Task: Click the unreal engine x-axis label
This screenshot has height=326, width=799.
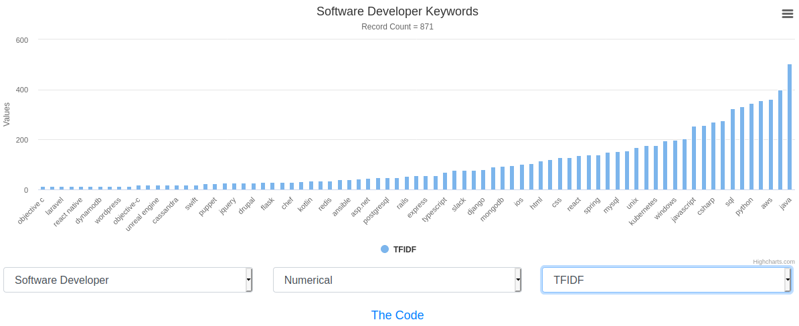Action: [x=142, y=214]
